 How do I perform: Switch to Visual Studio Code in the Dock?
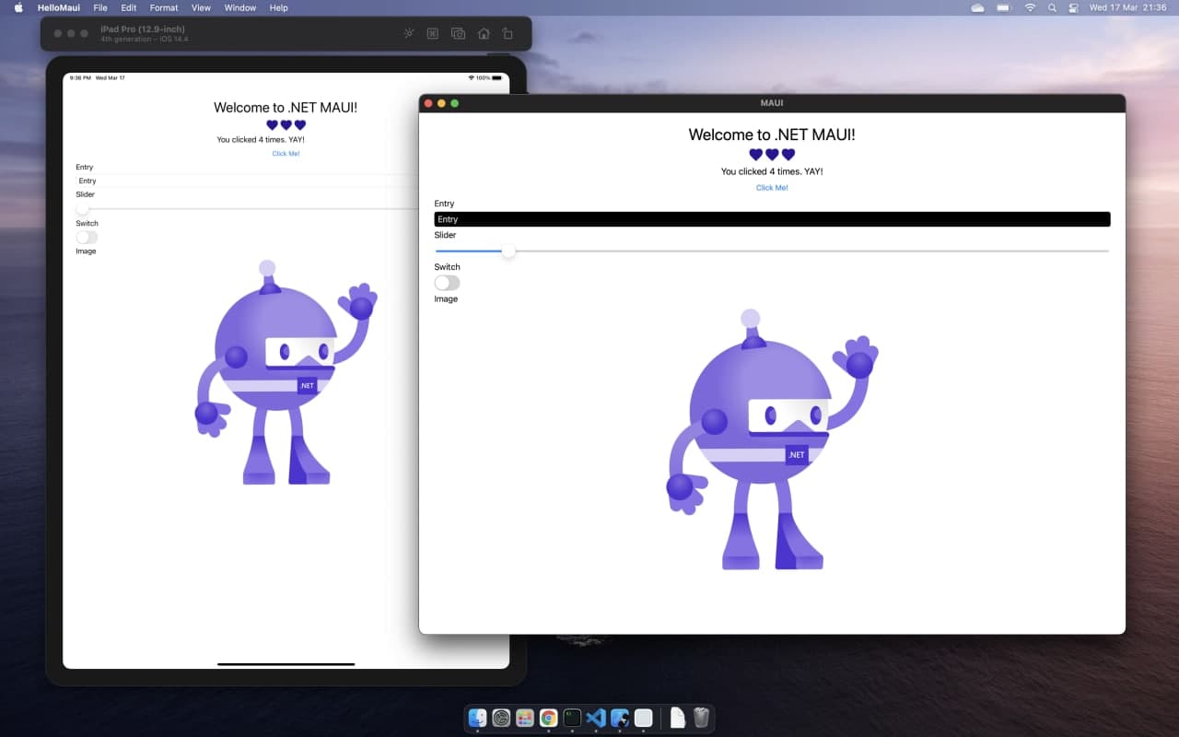pos(596,718)
